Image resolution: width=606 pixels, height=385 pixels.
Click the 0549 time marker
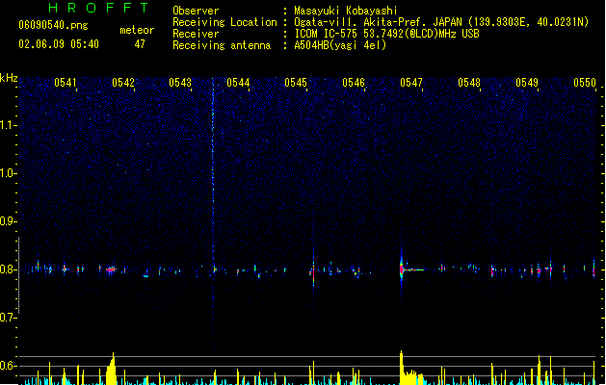coord(527,83)
